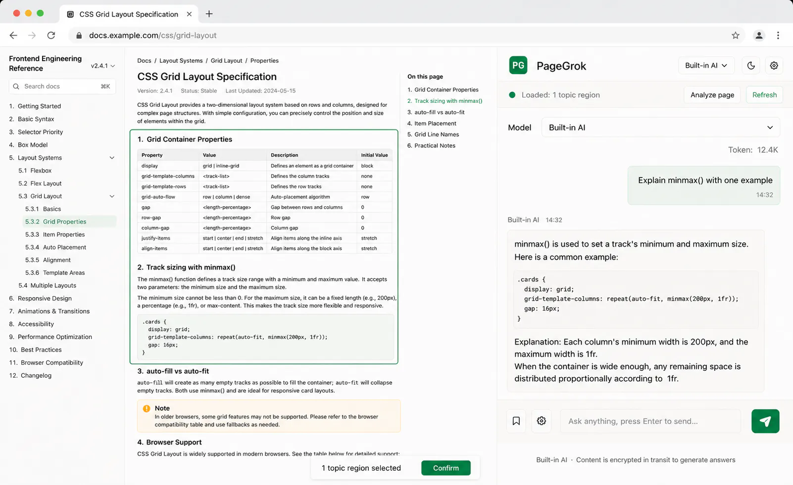793x485 pixels.
Task: Focus the Ask anything chat input
Action: tap(650, 421)
